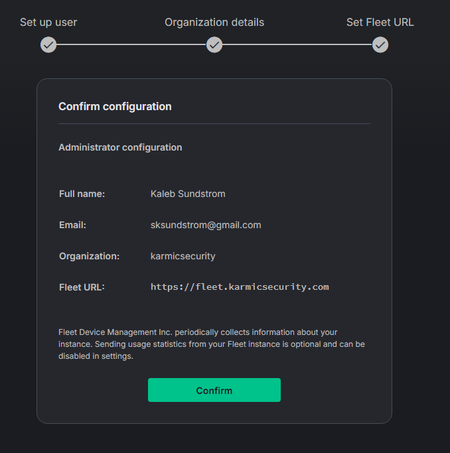Click the Set Fleet URL checkmark icon
The height and width of the screenshot is (453, 450).
tap(380, 45)
